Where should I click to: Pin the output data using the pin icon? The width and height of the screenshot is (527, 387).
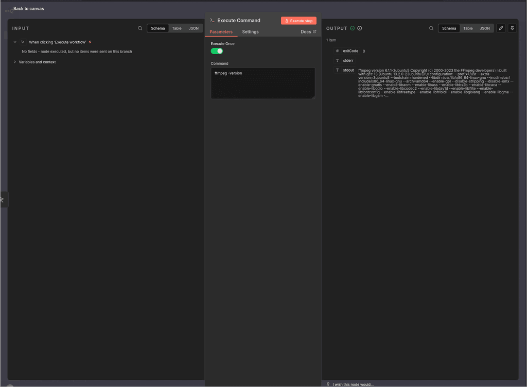[512, 28]
